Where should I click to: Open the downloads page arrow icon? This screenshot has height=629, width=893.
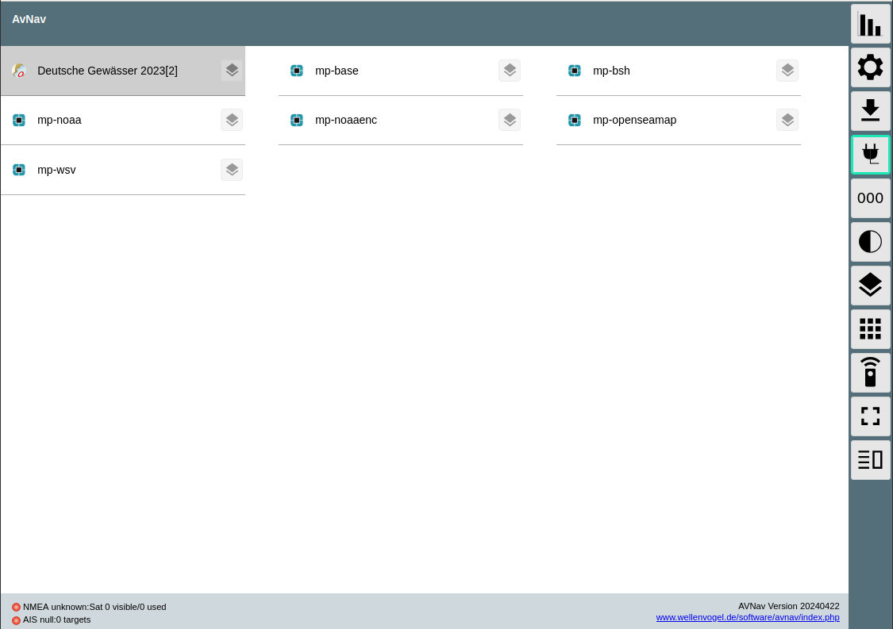point(870,111)
